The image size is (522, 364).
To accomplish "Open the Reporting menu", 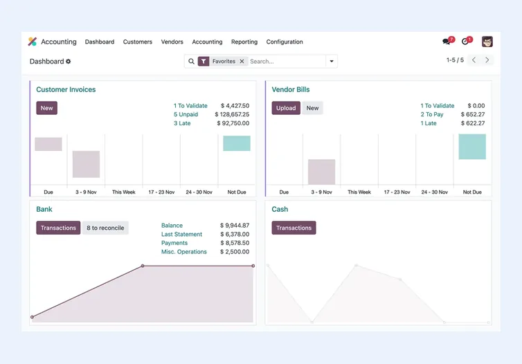I will (244, 42).
